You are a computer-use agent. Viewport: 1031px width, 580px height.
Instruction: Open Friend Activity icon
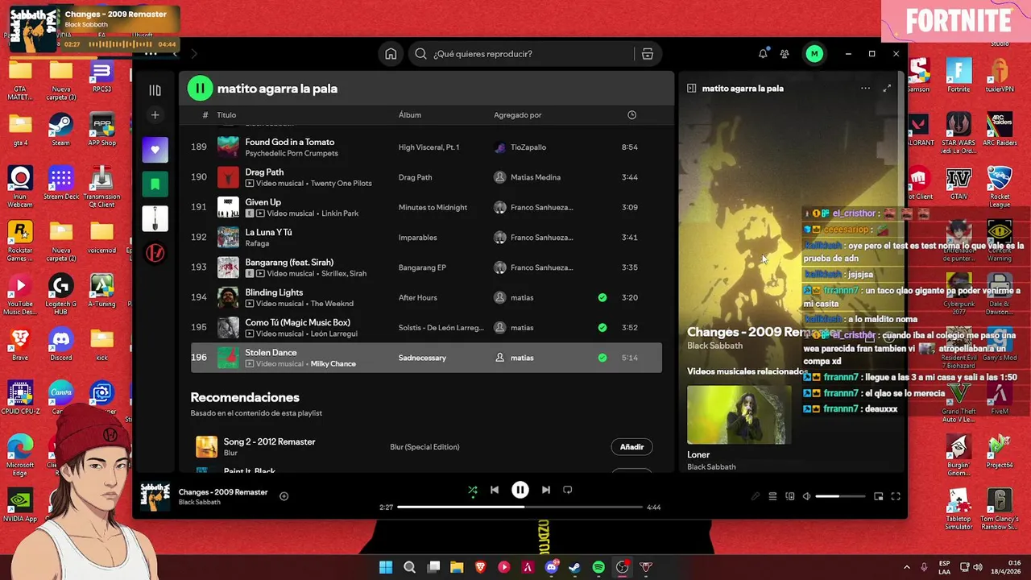785,54
